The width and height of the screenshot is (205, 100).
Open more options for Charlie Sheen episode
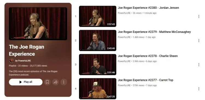[x=199, y=65]
